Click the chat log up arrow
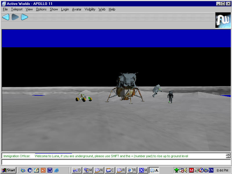The width and height of the screenshot is (232, 174). pyautogui.click(x=228, y=155)
